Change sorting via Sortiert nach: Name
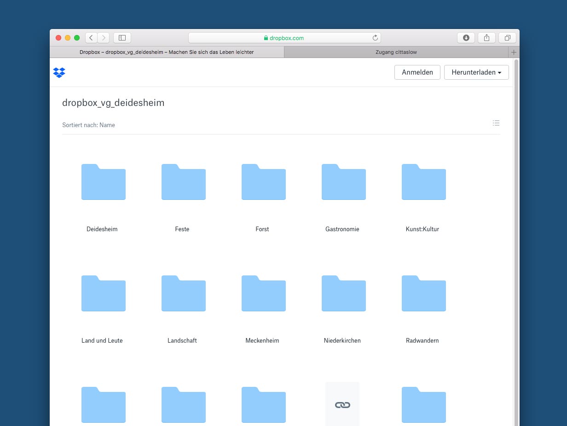The height and width of the screenshot is (426, 567). (88, 125)
